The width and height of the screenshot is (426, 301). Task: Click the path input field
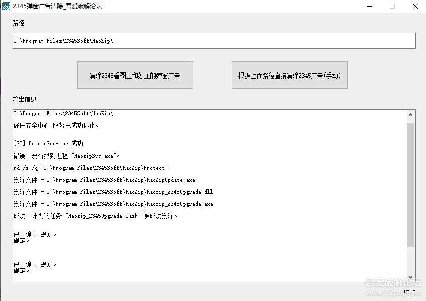point(214,41)
